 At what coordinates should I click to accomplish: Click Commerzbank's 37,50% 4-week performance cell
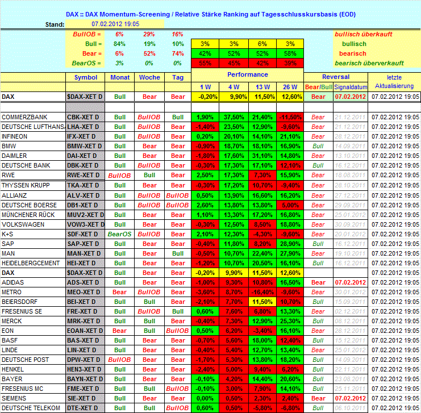tap(234, 117)
